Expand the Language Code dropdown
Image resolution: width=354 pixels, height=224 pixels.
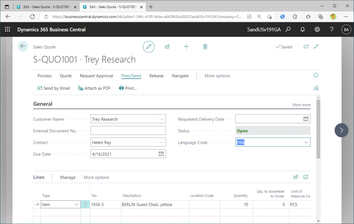(x=306, y=142)
